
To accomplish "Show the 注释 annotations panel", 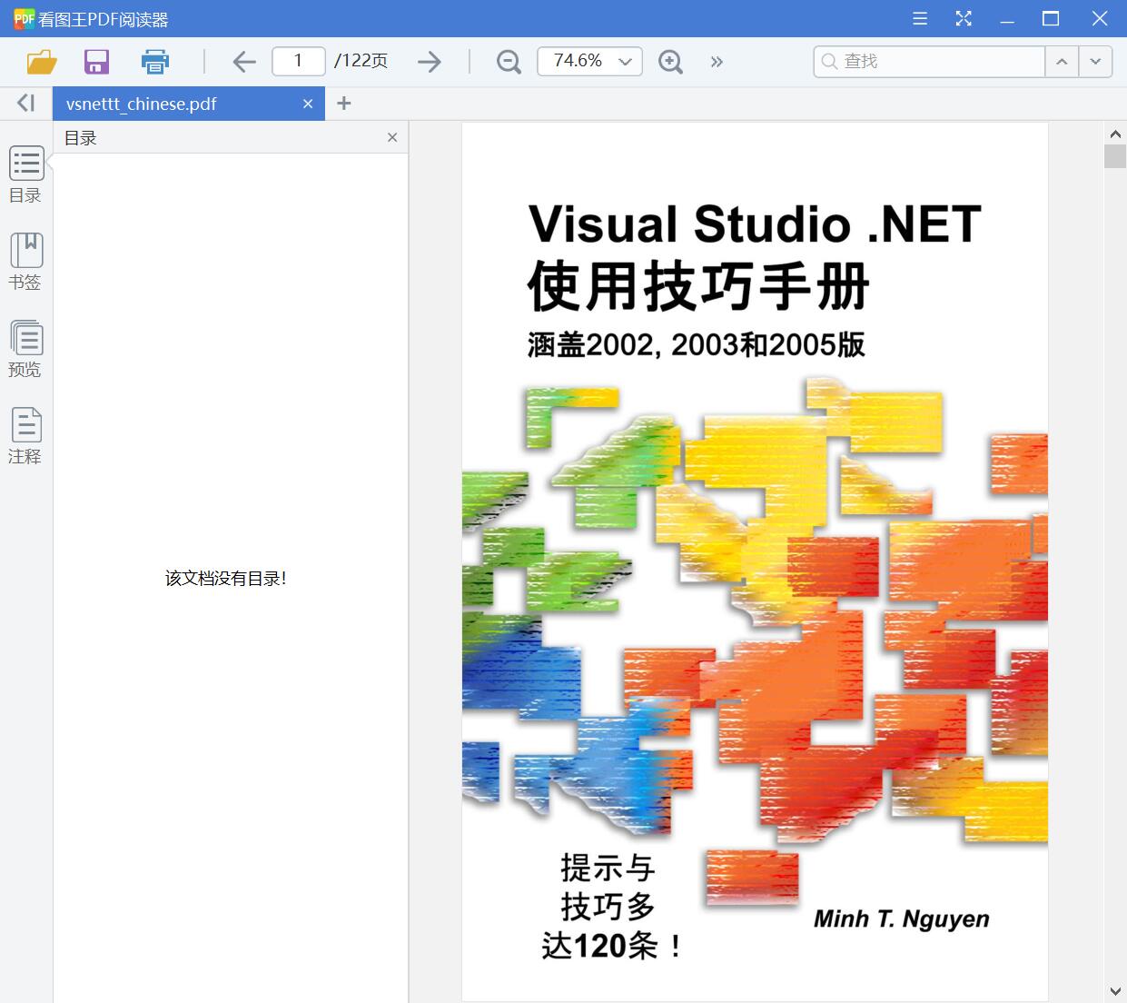I will 25,435.
